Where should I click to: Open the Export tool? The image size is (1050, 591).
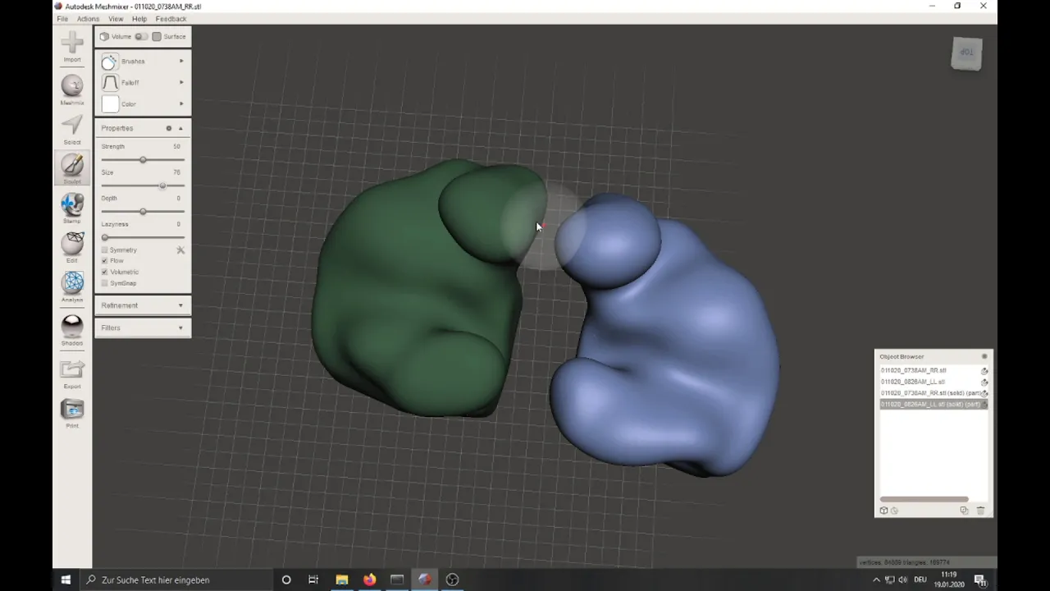click(72, 373)
